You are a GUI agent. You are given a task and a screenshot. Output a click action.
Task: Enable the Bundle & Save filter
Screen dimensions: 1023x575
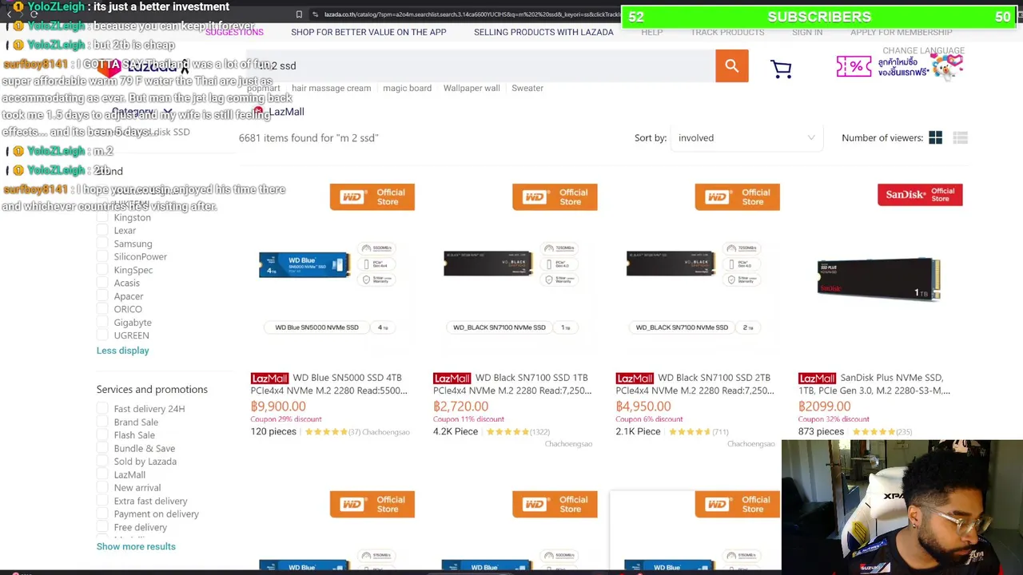[102, 449]
